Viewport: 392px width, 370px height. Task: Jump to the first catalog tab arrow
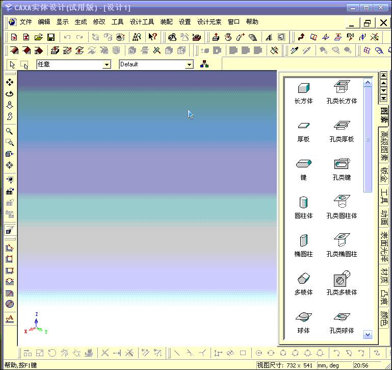click(x=383, y=75)
